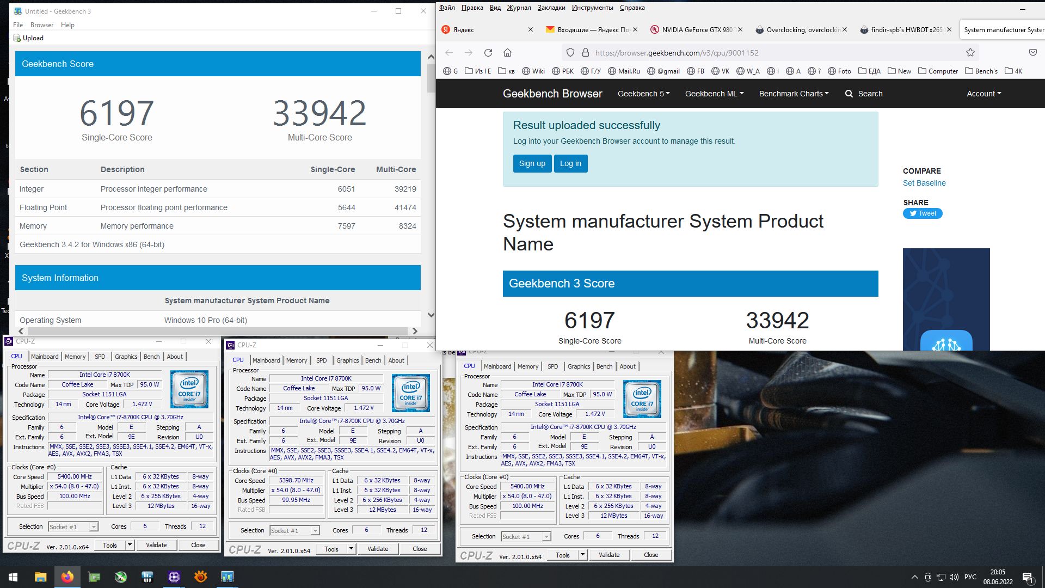Viewport: 1045px width, 588px height.
Task: Tweet the Geekbench result
Action: (923, 213)
